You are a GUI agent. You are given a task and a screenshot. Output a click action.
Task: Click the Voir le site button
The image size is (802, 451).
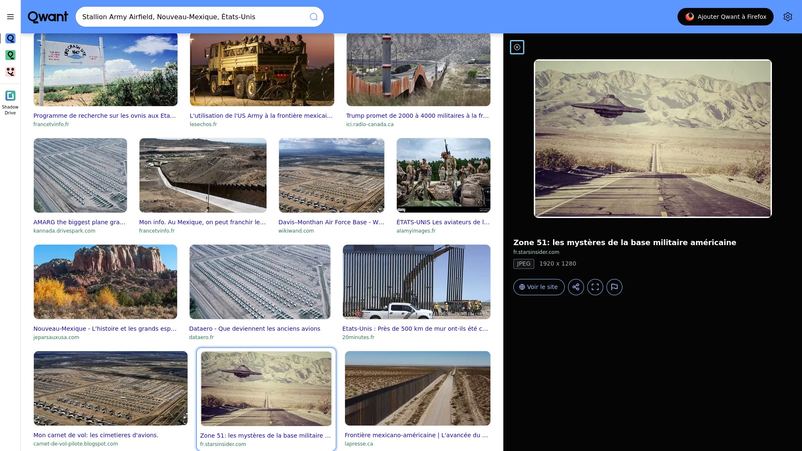[538, 287]
